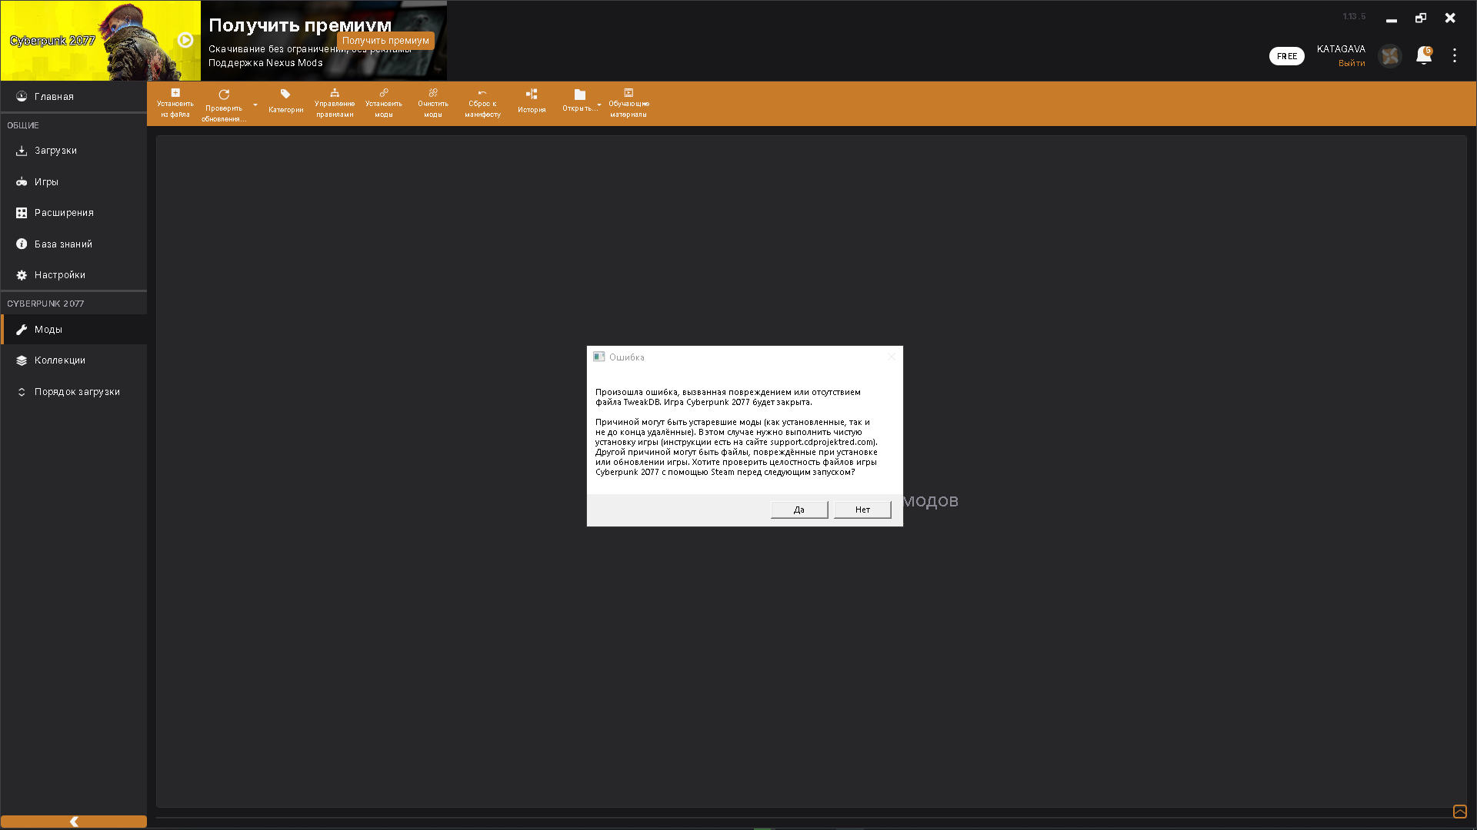Click the 'Проверить обновления' refresh icon
The height and width of the screenshot is (830, 1477).
(224, 95)
